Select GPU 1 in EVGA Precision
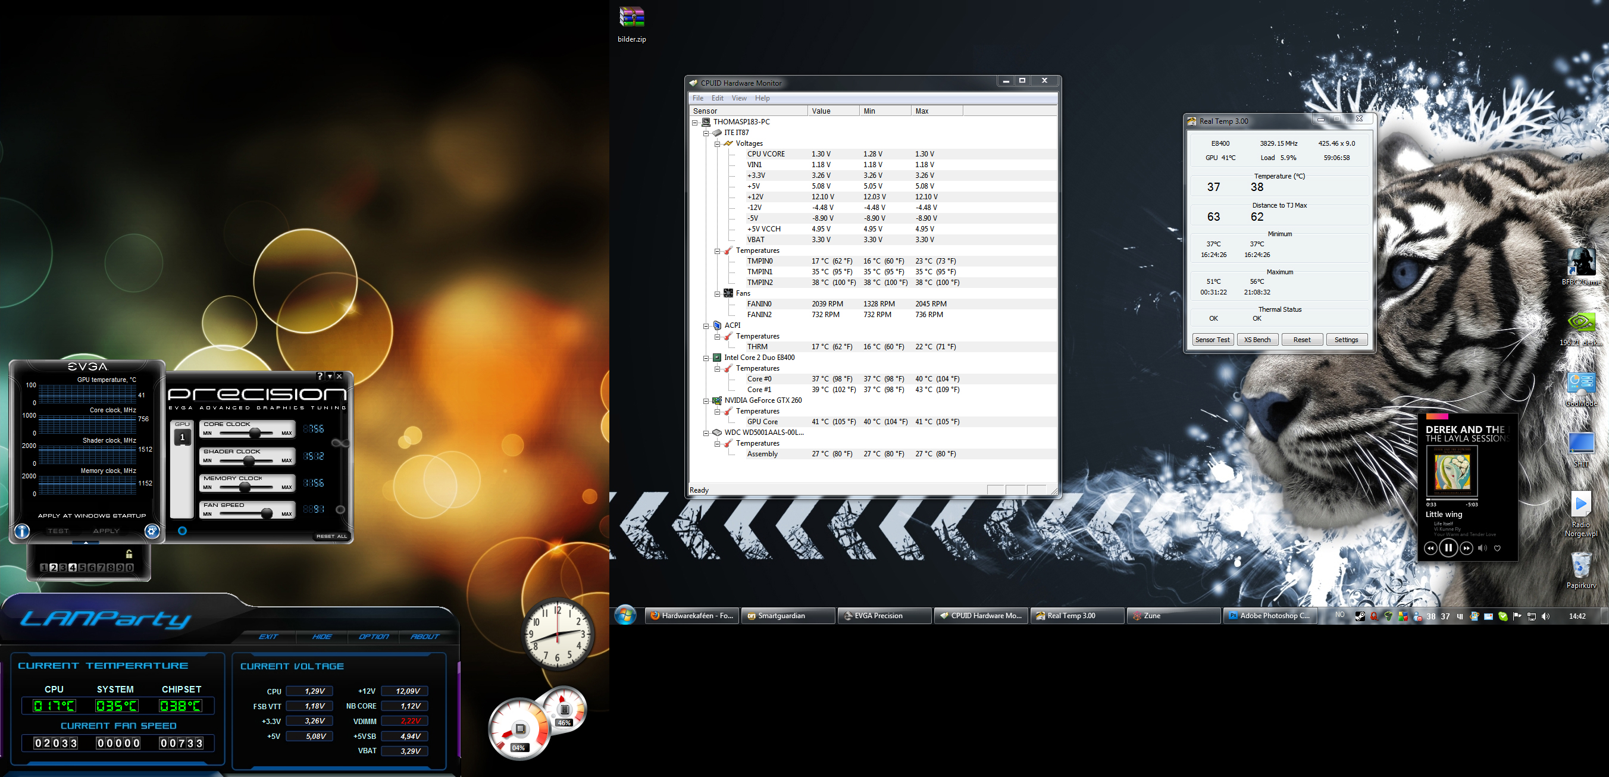This screenshot has height=777, width=1609. coord(183,437)
